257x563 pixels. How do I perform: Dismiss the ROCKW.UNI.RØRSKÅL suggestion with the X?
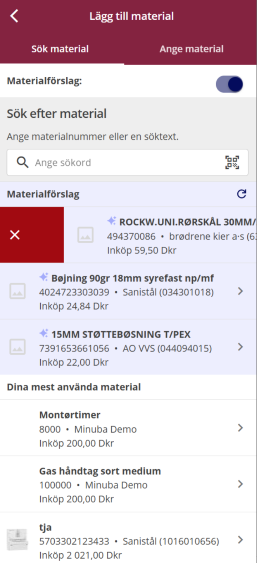coord(15,235)
